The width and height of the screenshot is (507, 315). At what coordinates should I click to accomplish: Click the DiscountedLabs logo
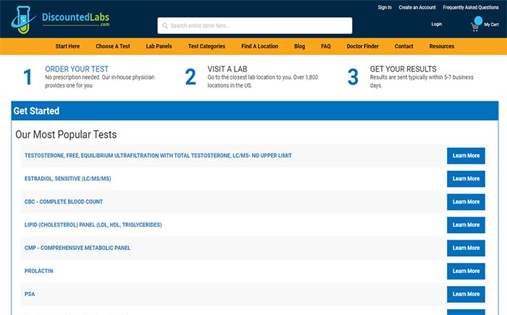point(60,20)
